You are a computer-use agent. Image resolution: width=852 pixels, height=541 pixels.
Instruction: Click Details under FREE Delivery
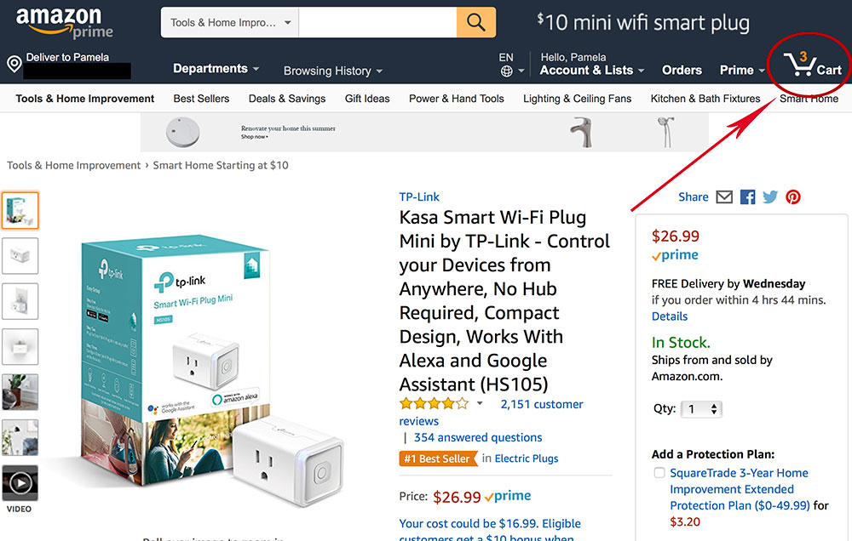669,316
